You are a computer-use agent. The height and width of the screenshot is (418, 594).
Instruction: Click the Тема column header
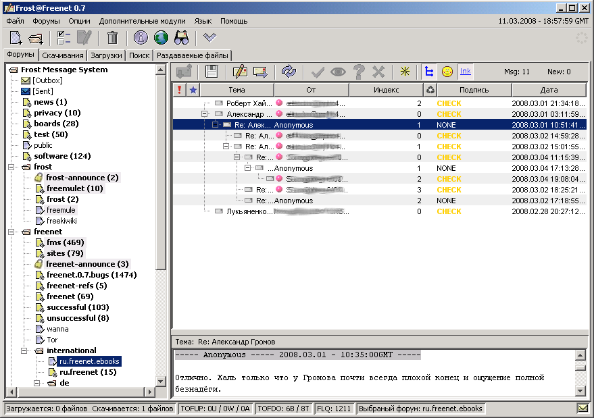pyautogui.click(x=237, y=90)
